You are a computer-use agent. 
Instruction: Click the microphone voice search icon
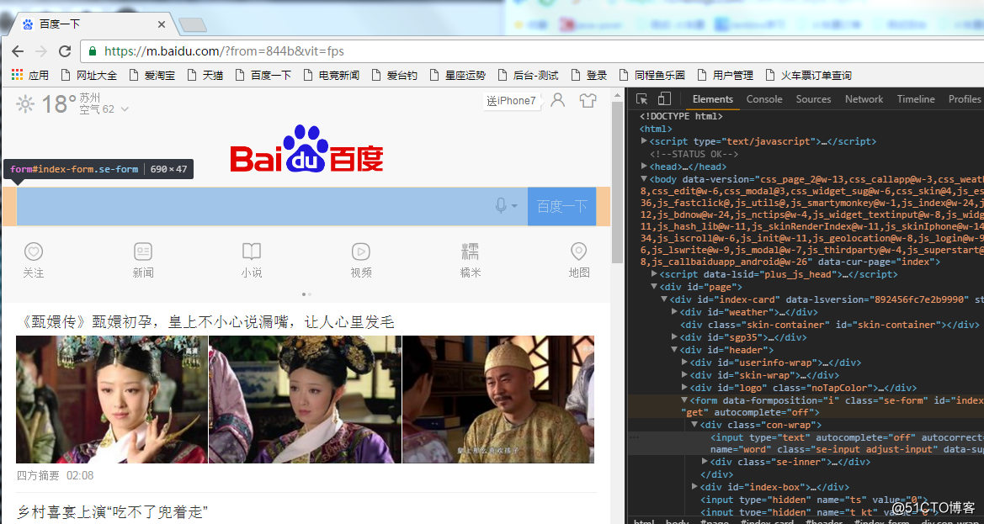coord(501,205)
